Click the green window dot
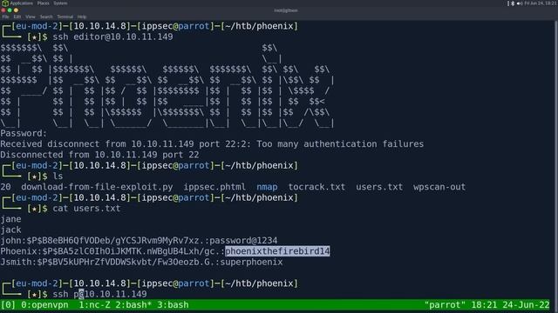This screenshot has height=313, width=558. [10, 10]
